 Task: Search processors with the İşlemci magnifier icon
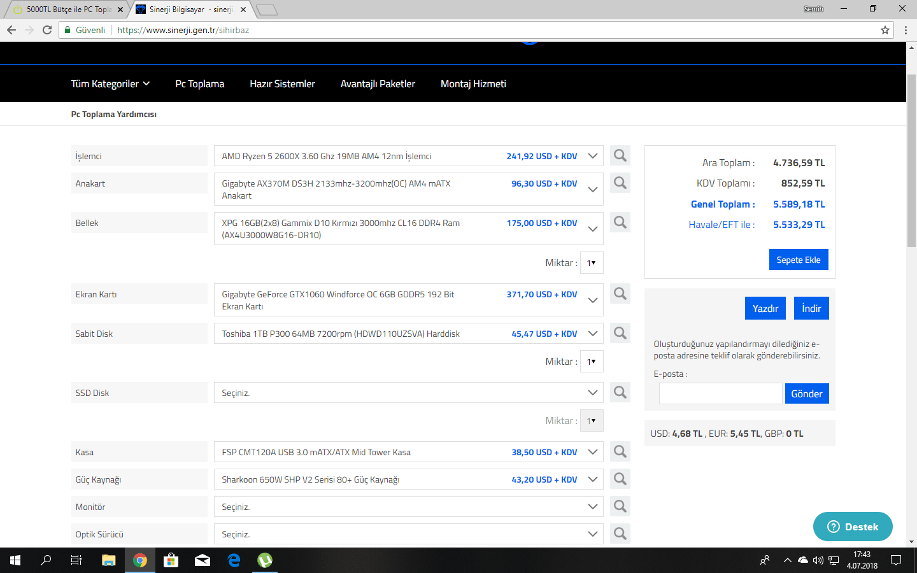(620, 155)
